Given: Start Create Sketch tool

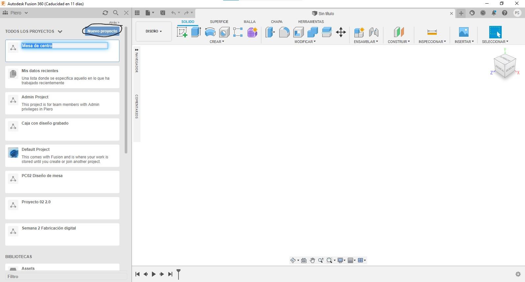Looking at the screenshot, I should 182,32.
